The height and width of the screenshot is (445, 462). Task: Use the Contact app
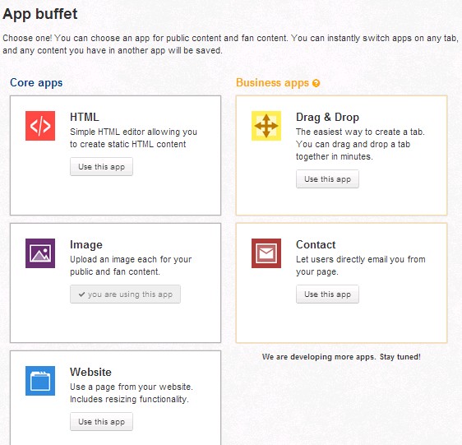[x=327, y=294]
